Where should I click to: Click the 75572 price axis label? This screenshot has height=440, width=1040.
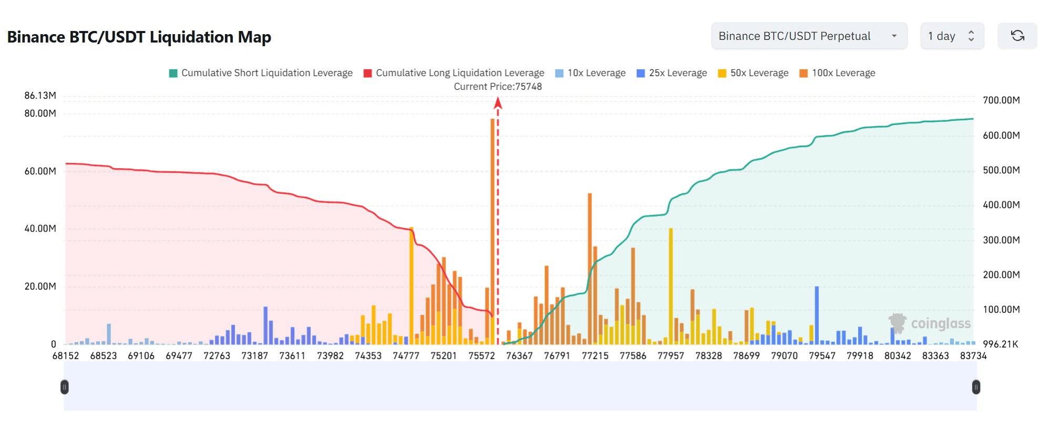481,356
